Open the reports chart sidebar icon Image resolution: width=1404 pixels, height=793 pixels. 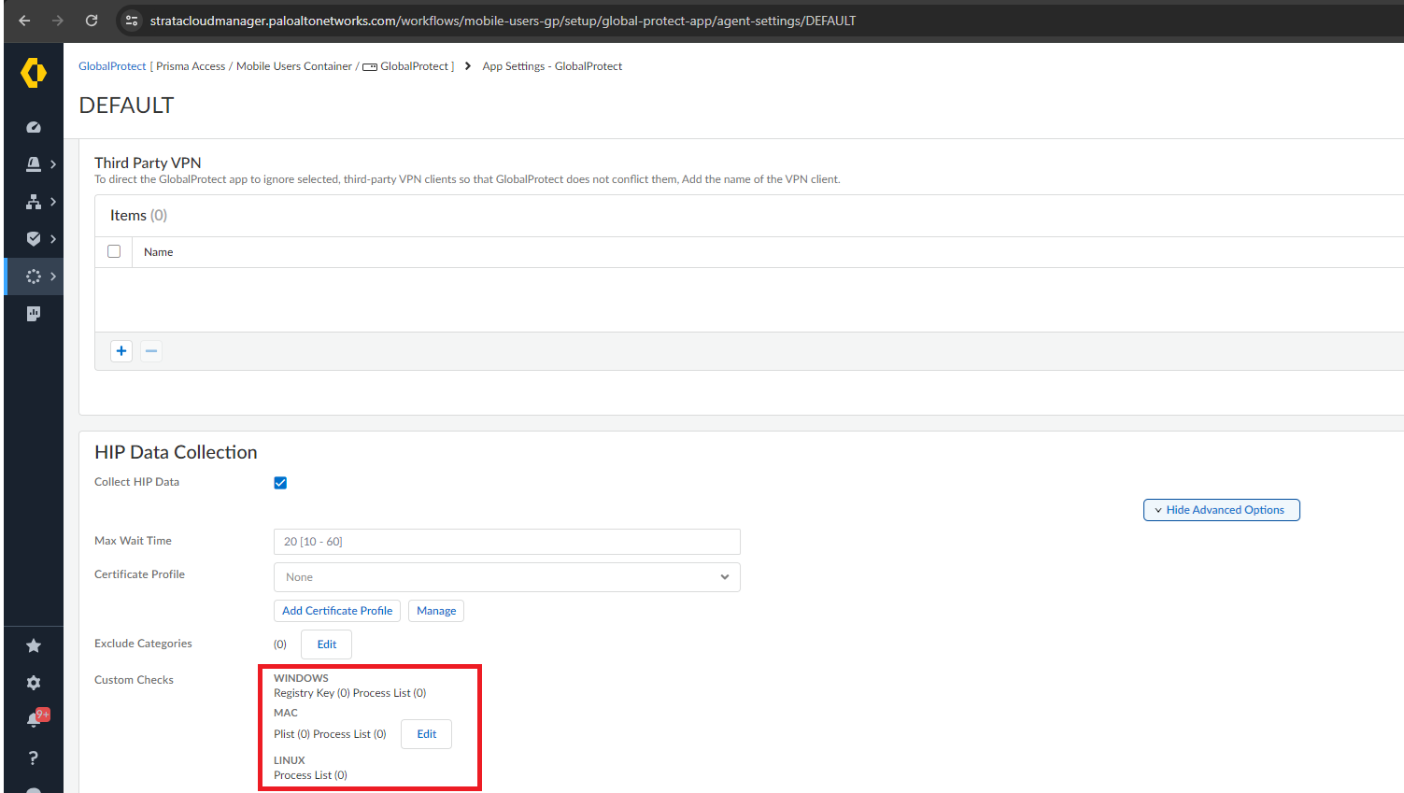pyautogui.click(x=34, y=314)
